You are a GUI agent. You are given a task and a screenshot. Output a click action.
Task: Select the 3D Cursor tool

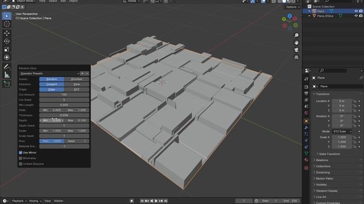(x=7, y=24)
